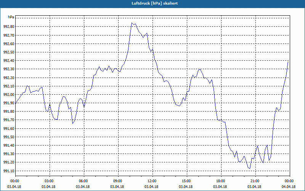Click the 12:00 time axis label
Screen dimensions: 305x191
click(x=152, y=181)
